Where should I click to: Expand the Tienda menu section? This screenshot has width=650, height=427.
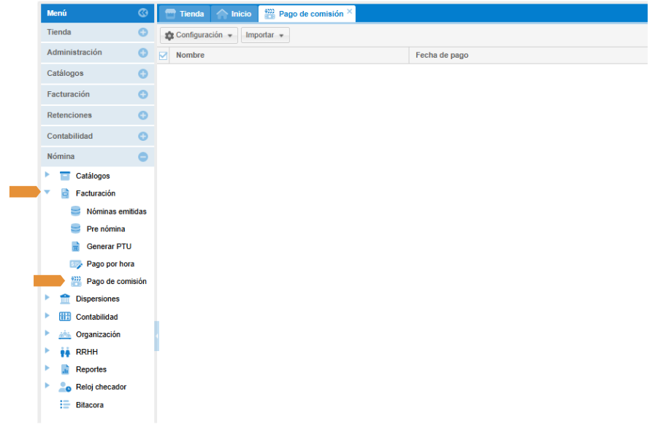143,32
